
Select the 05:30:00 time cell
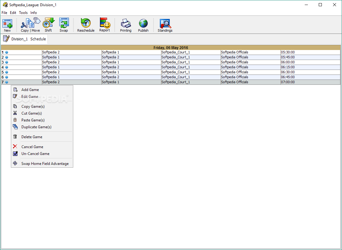310,52
